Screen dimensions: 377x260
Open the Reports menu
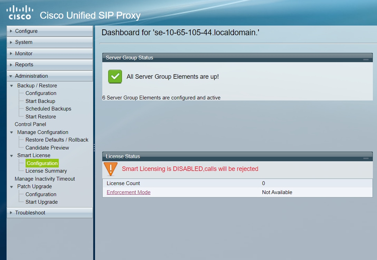(x=50, y=65)
